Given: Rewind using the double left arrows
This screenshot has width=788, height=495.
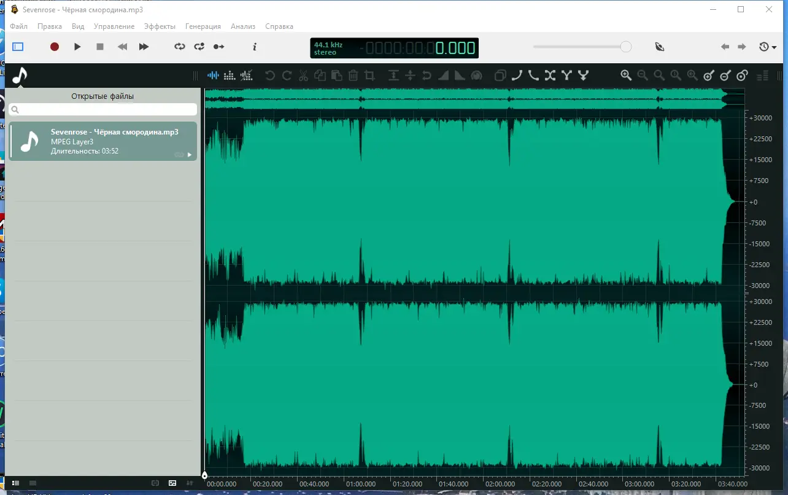Looking at the screenshot, I should point(123,47).
